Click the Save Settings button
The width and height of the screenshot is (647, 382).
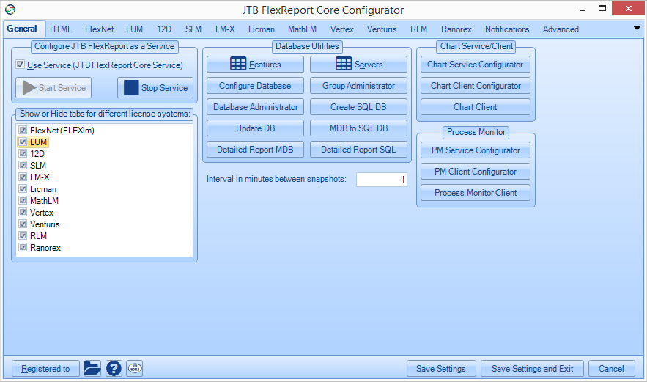[x=441, y=368]
